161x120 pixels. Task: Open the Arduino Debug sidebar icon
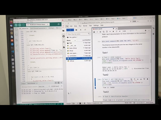coord(17,45)
